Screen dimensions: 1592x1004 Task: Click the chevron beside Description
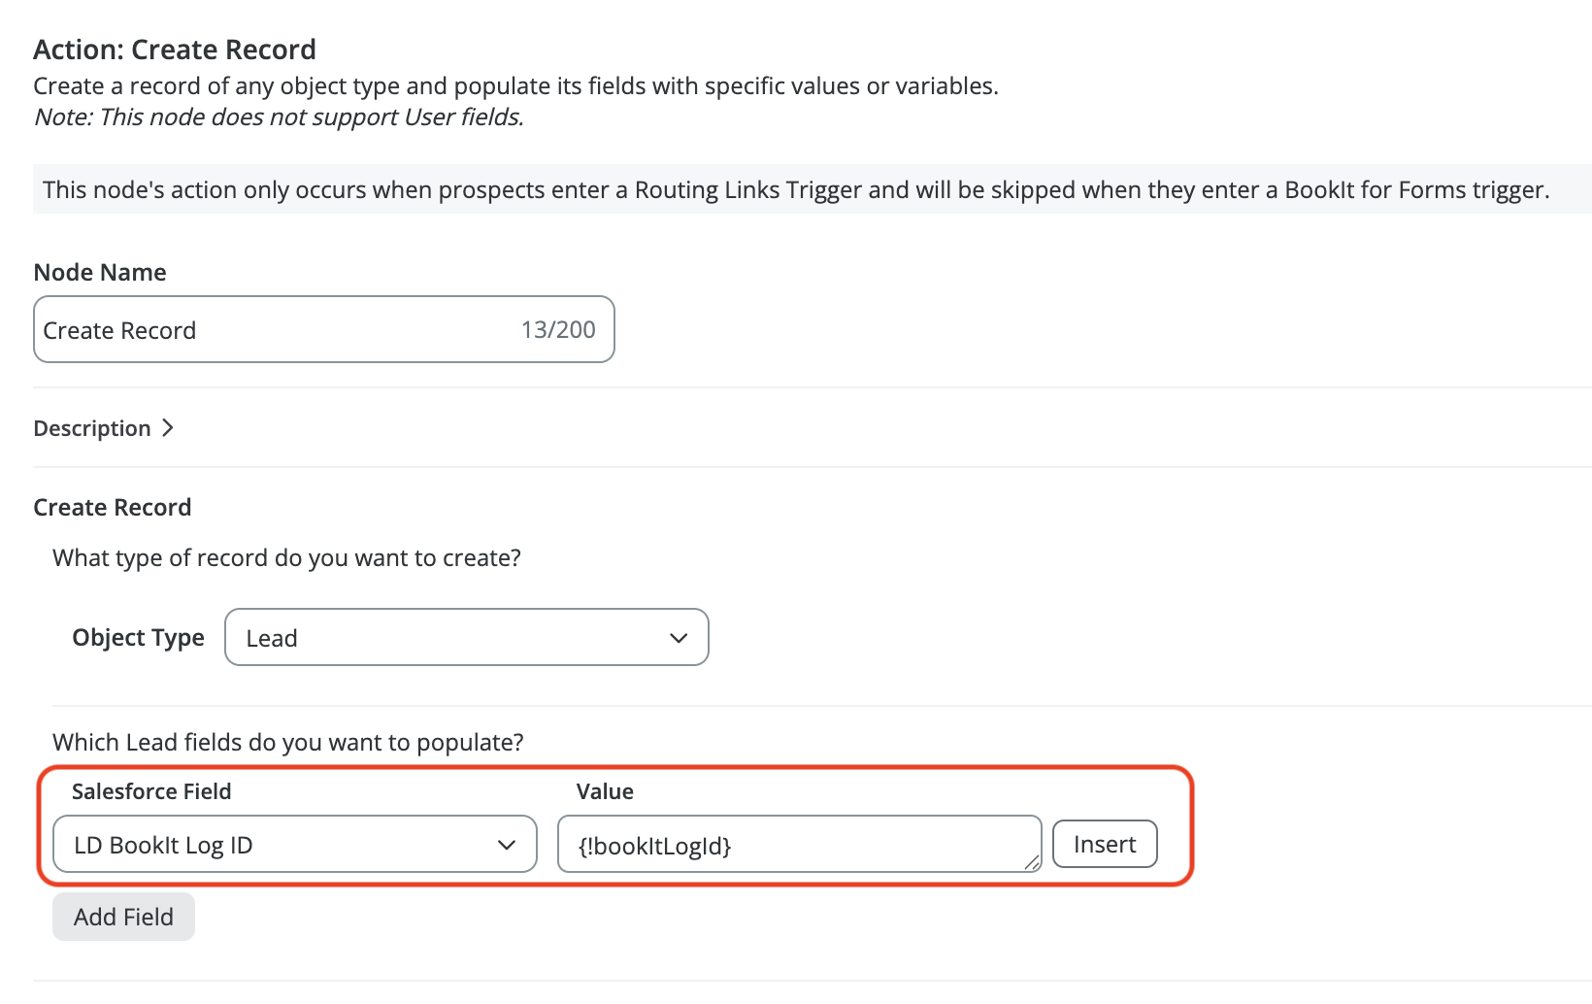[168, 428]
